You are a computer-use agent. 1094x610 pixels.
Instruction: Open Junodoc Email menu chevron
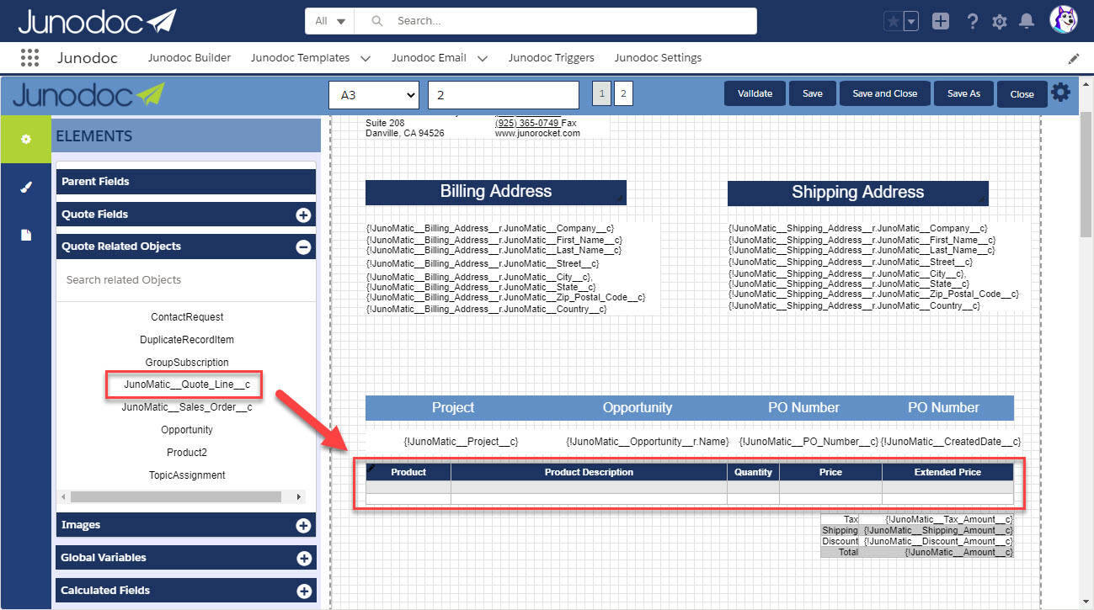(483, 59)
